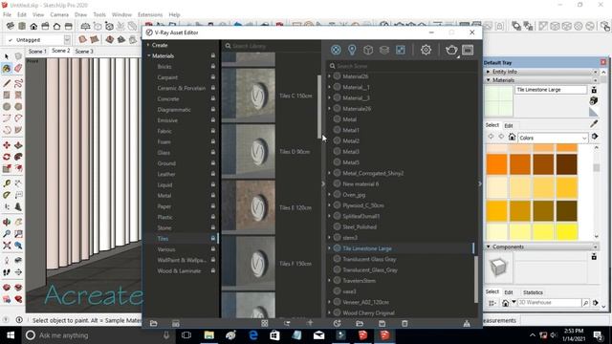Open the V-Ray Textures checker icon
Image resolution: width=612 pixels, height=344 pixels.
coord(401,50)
